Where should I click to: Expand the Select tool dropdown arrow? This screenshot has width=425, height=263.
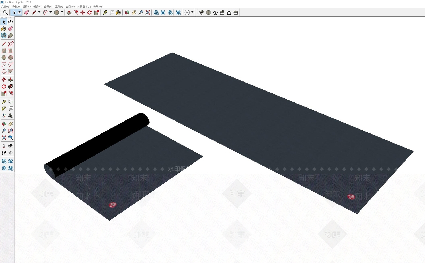[x=19, y=12]
